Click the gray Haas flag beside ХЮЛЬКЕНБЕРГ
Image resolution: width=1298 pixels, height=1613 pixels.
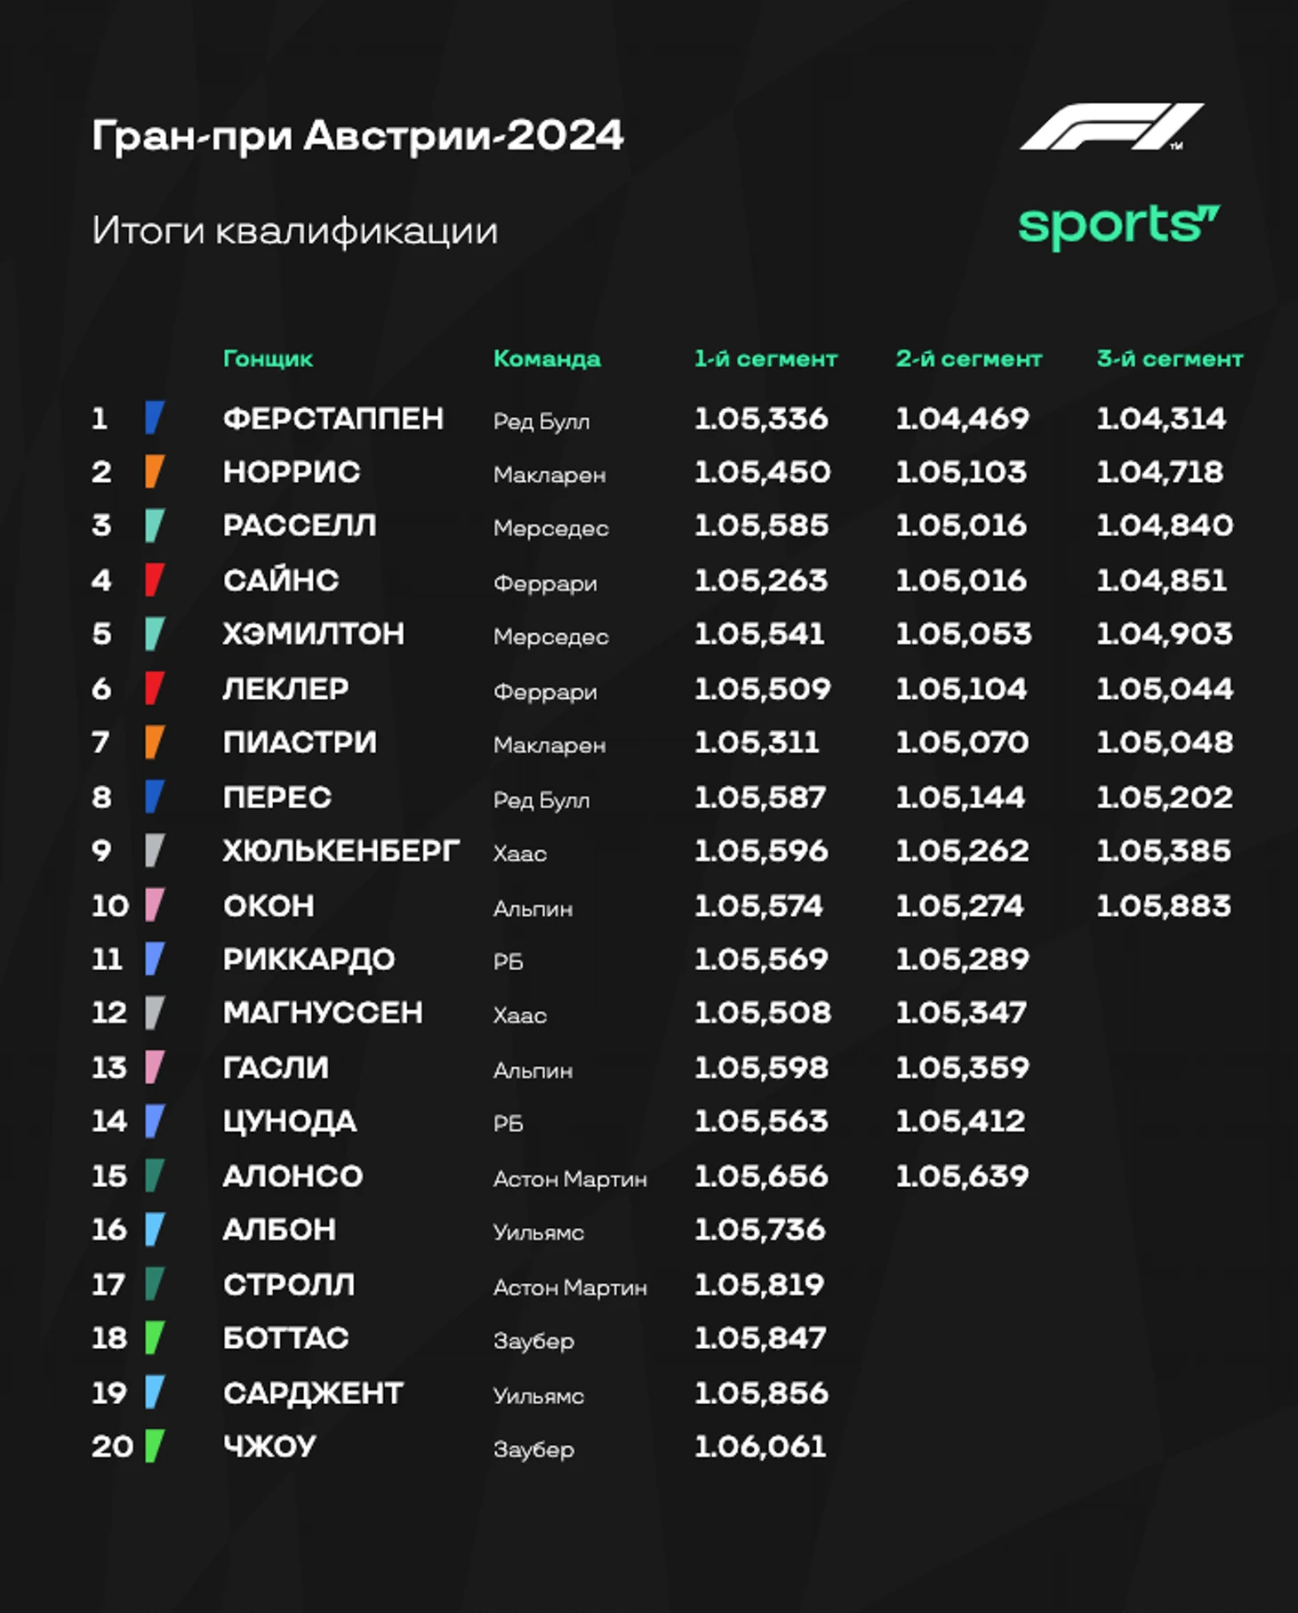pyautogui.click(x=155, y=850)
